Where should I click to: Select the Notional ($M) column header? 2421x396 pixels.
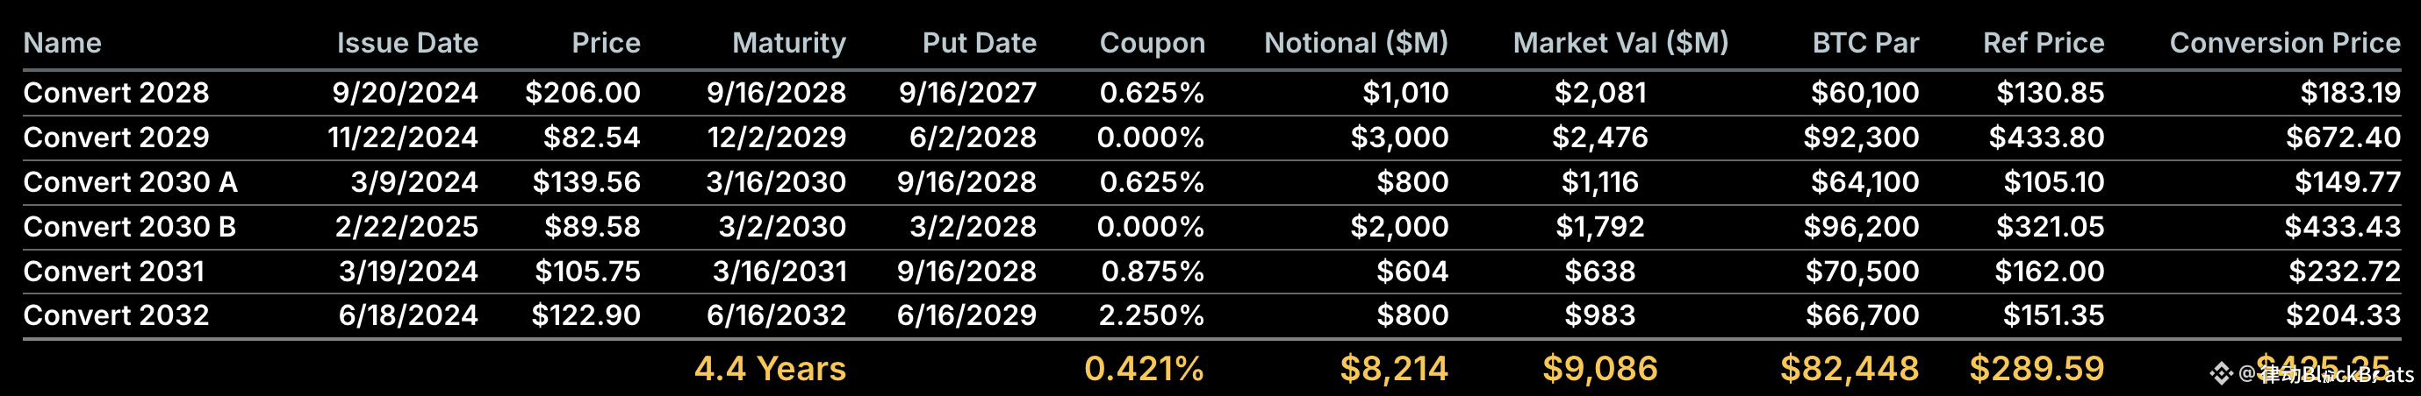click(x=1355, y=43)
